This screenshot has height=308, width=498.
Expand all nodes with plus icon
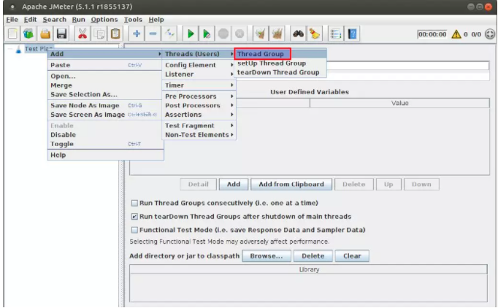[x=137, y=34]
